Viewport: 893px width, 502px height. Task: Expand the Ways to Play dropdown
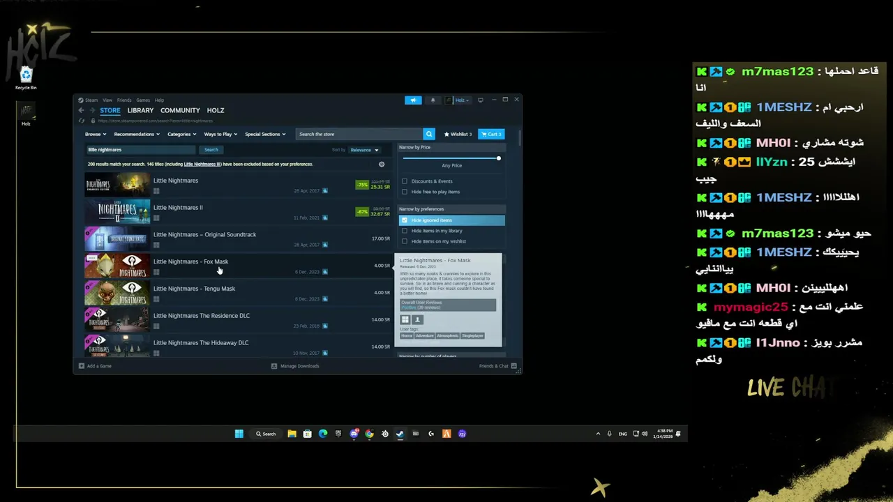[220, 134]
